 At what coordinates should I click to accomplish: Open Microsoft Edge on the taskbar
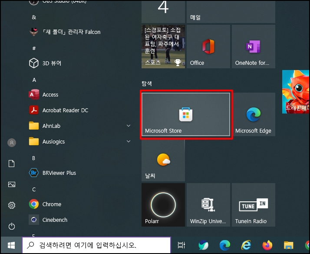coord(225,245)
